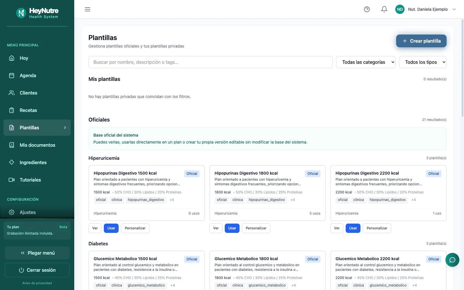The height and width of the screenshot is (290, 464).
Task: Click the '21 resultado(s)' count
Action: pos(434,120)
